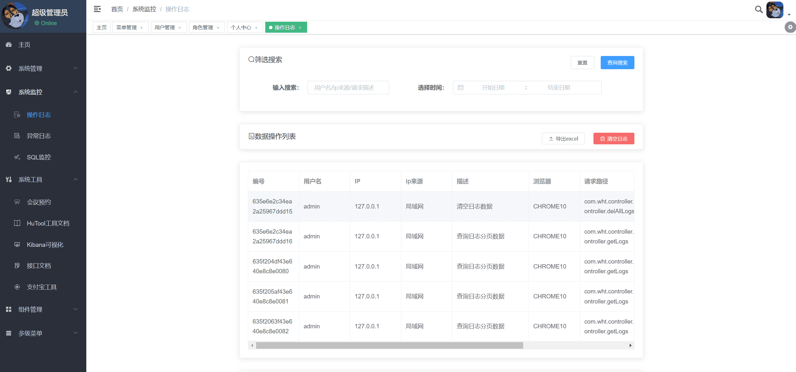The image size is (796, 372).
Task: Click the sidebar profile avatar image
Action: click(15, 15)
